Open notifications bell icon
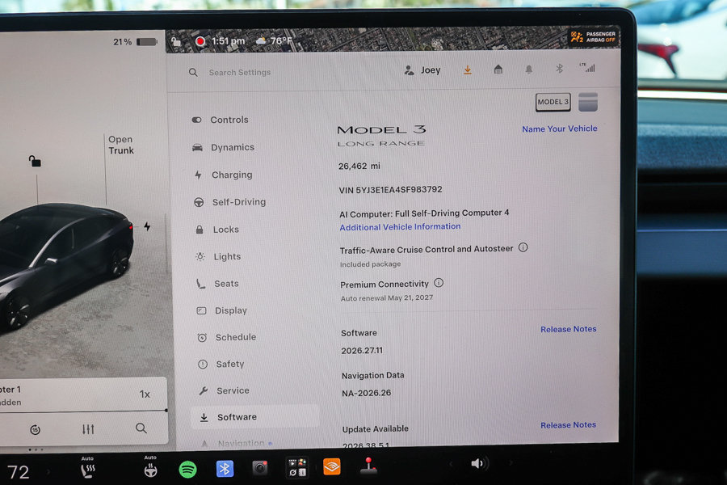 (528, 70)
